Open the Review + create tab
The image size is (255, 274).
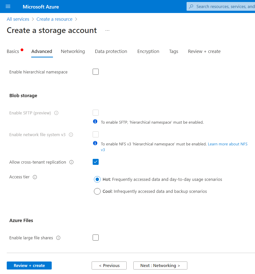point(204,51)
